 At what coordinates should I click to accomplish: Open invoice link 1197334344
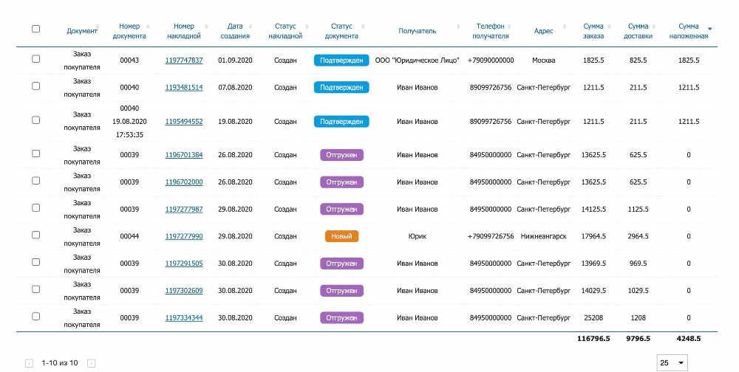pos(183,317)
